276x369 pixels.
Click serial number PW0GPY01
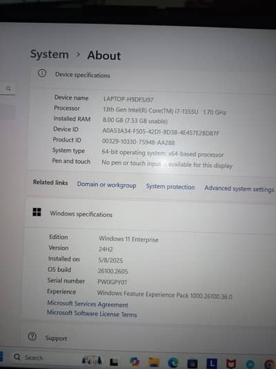(112, 282)
